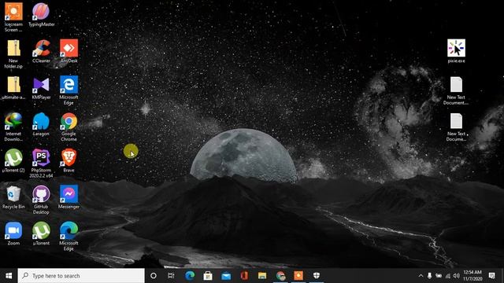Image resolution: width=504 pixels, height=283 pixels.
Task: Select the CCleaner desktop shortcut
Action: click(41, 51)
